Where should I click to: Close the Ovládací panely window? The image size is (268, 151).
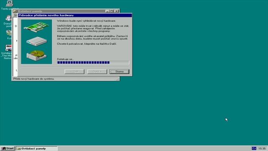pos(116,11)
